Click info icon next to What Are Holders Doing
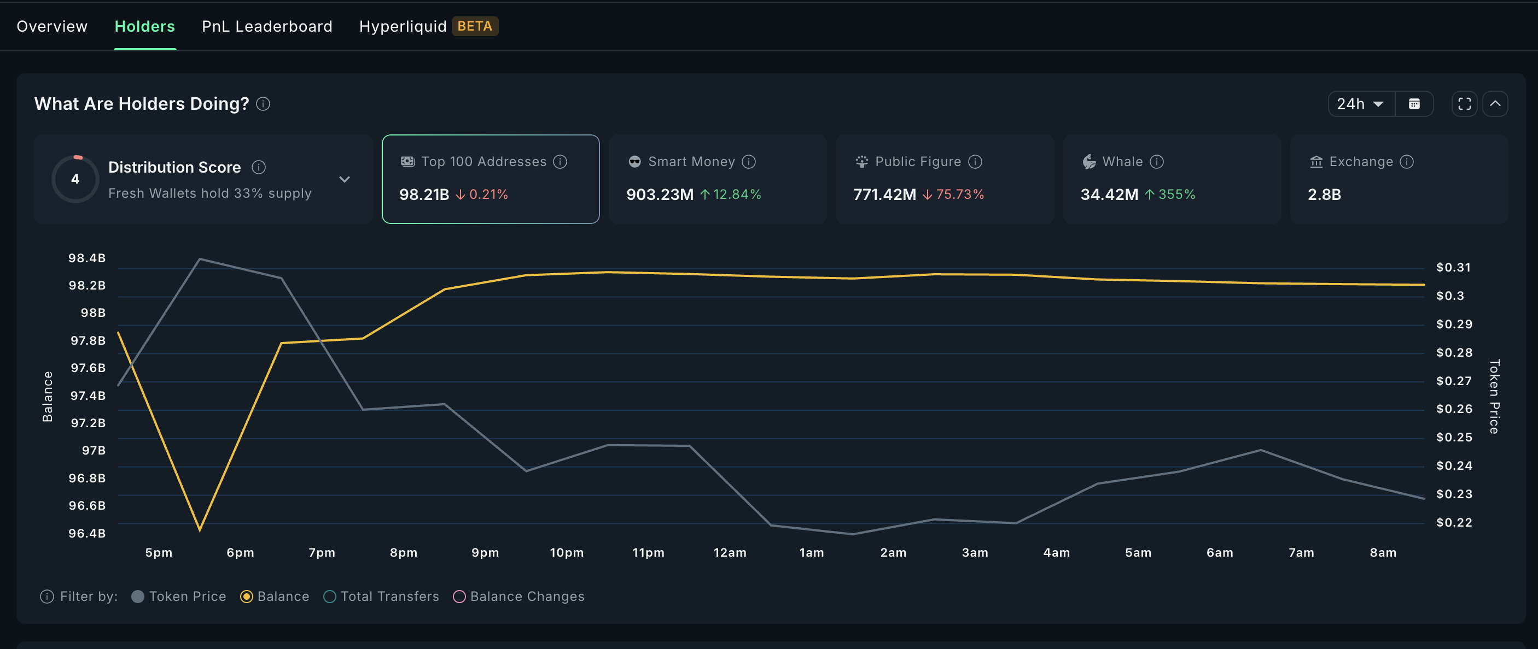This screenshot has height=649, width=1538. pyautogui.click(x=263, y=104)
